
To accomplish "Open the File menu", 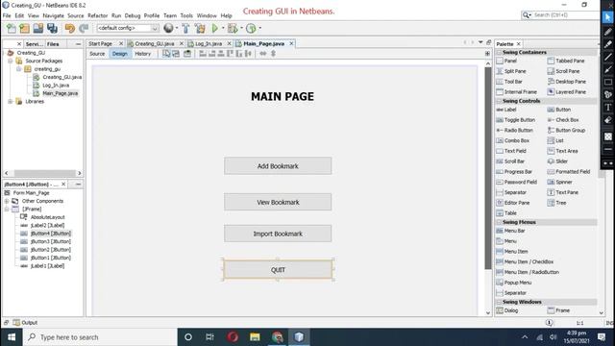I will point(7,15).
